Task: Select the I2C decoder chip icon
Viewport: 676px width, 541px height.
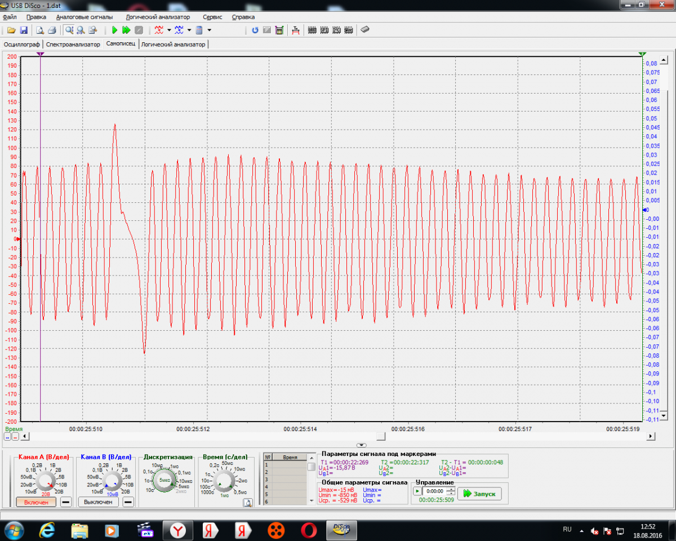Action: tap(337, 30)
